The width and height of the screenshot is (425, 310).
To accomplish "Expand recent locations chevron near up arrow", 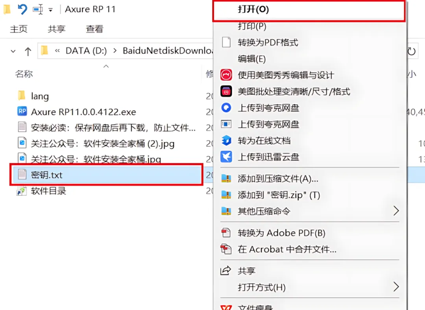I will (13, 51).
